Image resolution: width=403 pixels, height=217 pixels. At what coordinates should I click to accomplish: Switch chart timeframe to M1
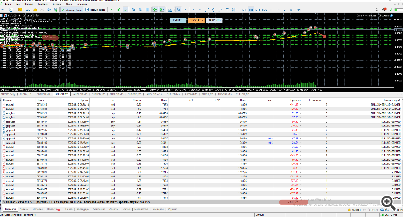tap(243, 10)
